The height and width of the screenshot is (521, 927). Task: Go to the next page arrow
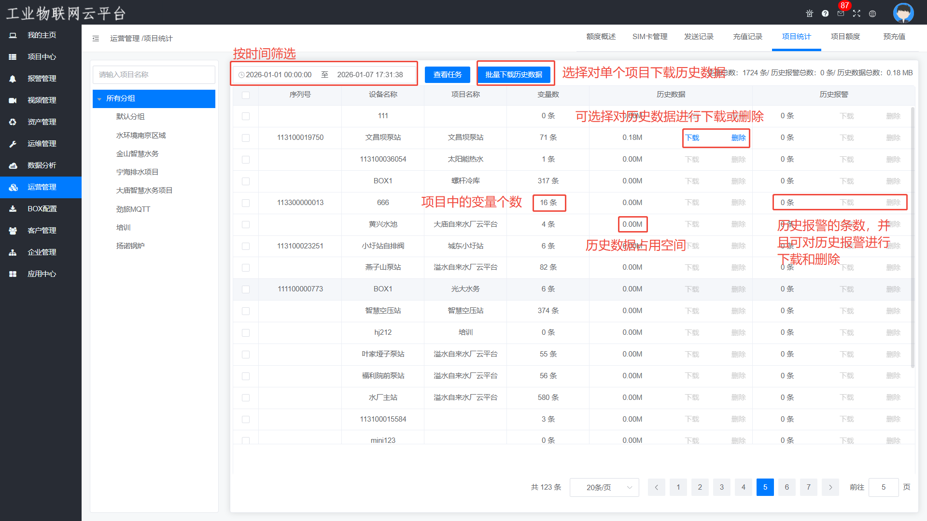click(x=830, y=487)
